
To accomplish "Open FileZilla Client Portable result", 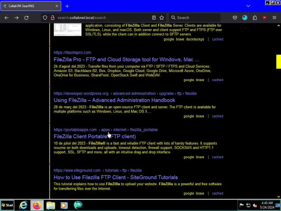I will coord(95,137).
